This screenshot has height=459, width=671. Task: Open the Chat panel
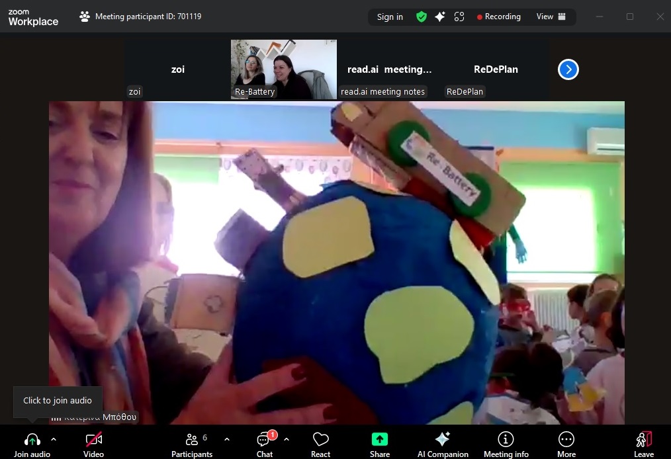(264, 440)
